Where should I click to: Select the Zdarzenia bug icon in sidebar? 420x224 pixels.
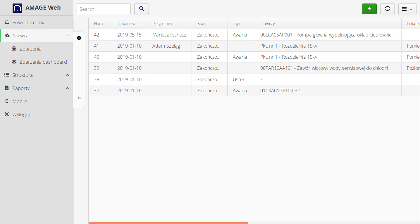[x=14, y=48]
